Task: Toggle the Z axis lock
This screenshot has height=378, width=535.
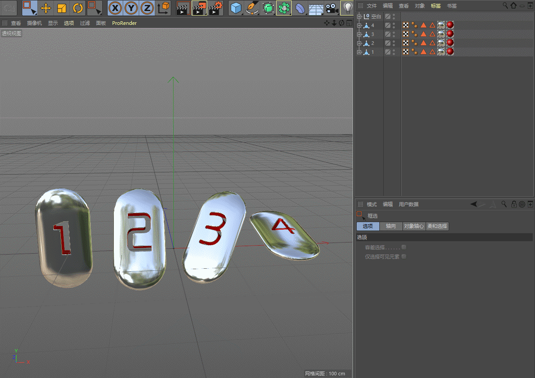Action: 147,8
